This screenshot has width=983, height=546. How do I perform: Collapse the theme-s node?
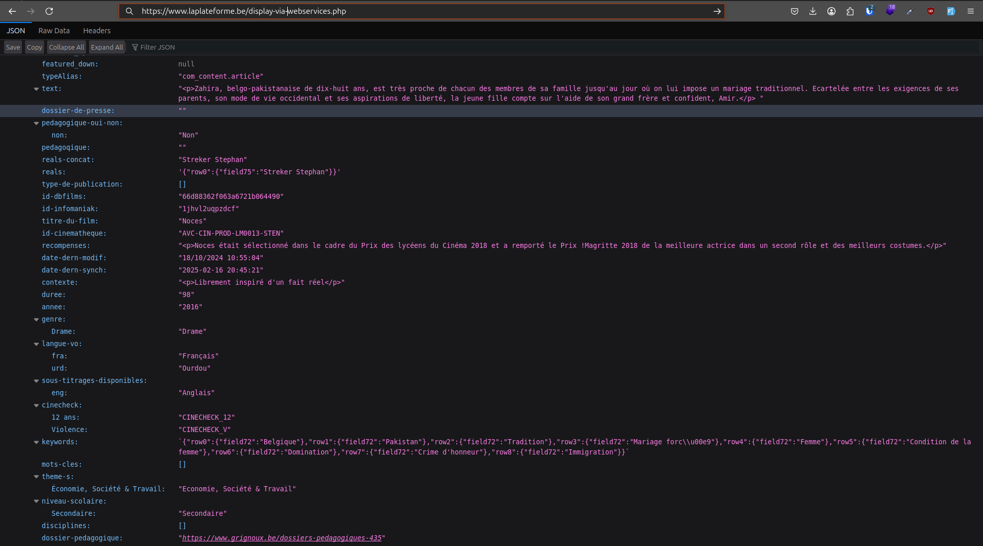coord(36,477)
